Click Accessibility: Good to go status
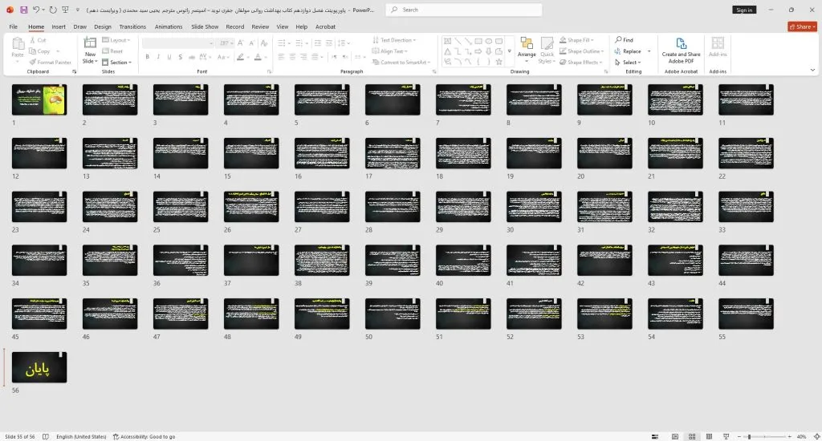822x441 pixels. 144,436
